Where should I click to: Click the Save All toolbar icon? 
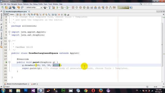pos(14,7)
